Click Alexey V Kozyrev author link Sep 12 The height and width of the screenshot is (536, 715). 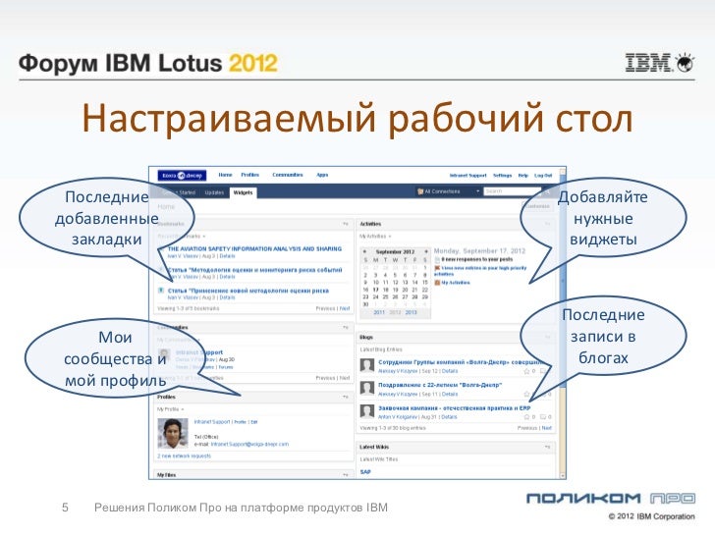[398, 371]
